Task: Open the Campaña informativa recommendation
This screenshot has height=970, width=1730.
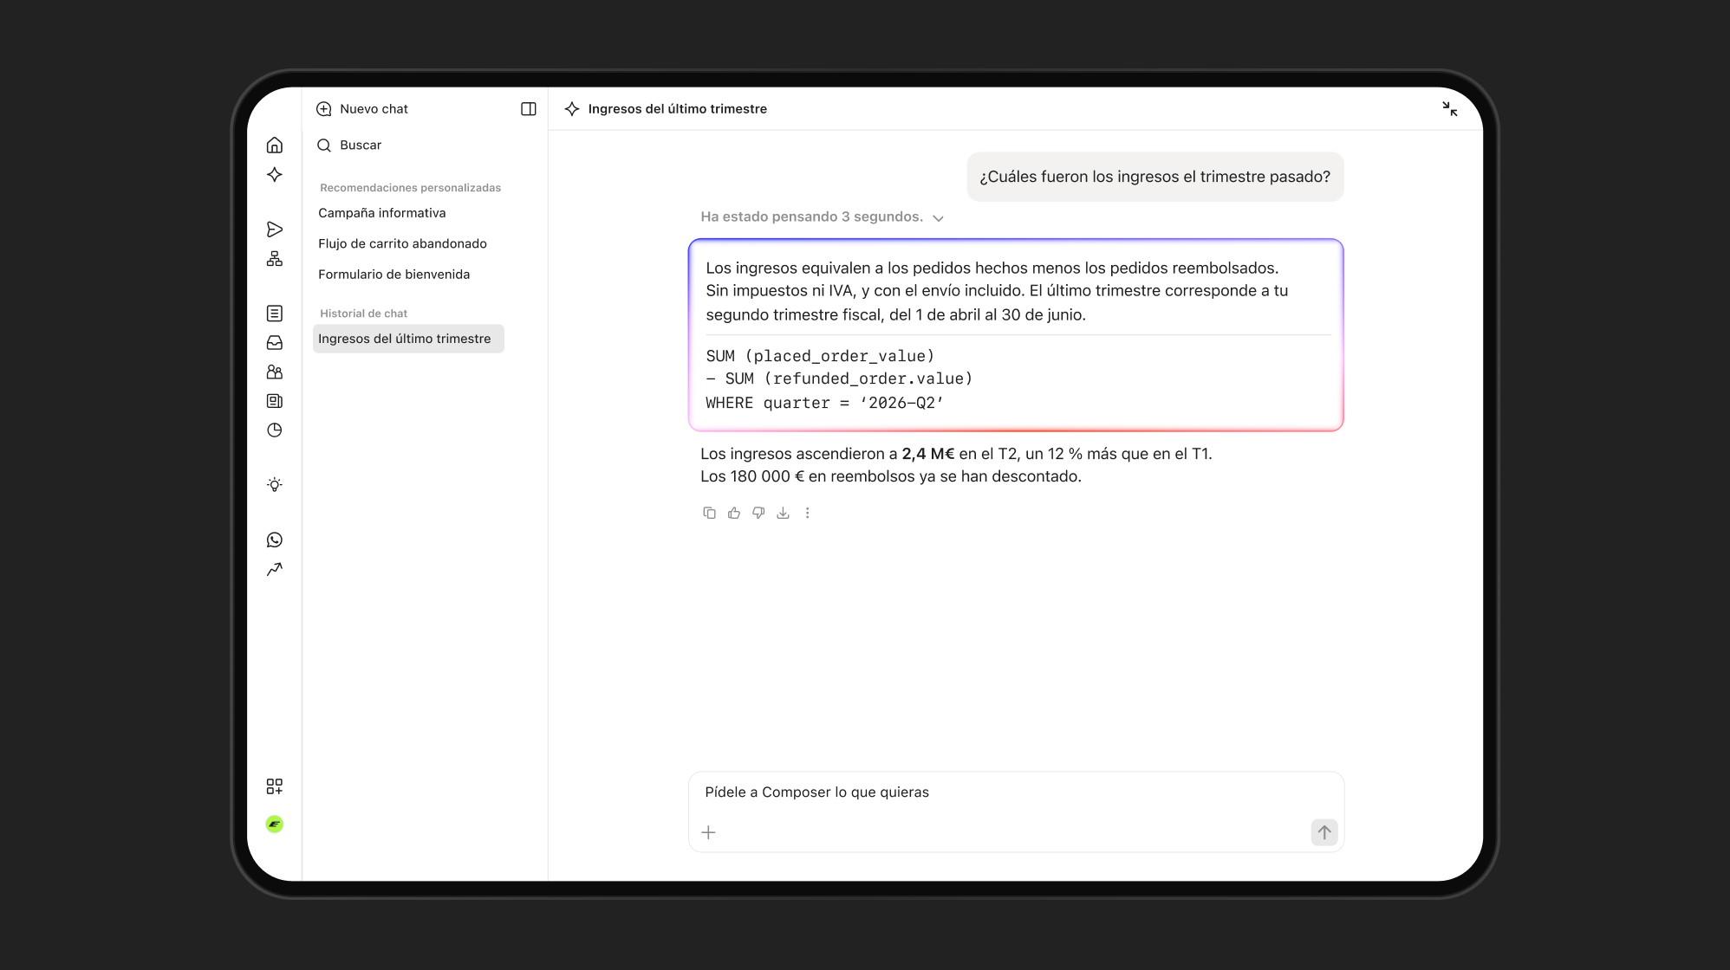Action: (382, 213)
